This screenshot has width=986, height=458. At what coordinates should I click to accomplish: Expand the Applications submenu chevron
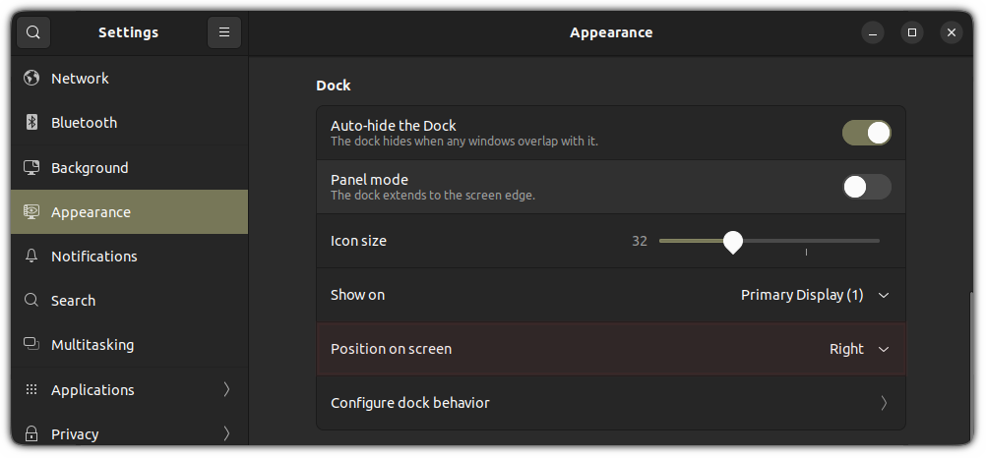(226, 390)
